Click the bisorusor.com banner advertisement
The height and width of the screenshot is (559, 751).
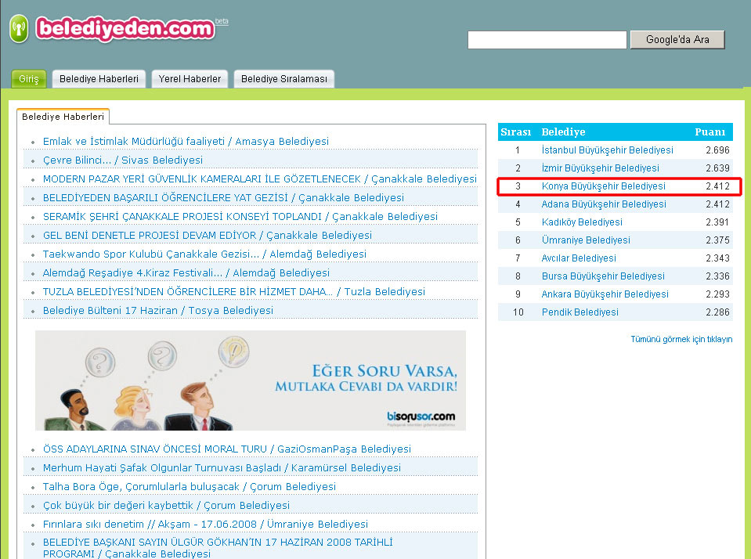(x=251, y=380)
